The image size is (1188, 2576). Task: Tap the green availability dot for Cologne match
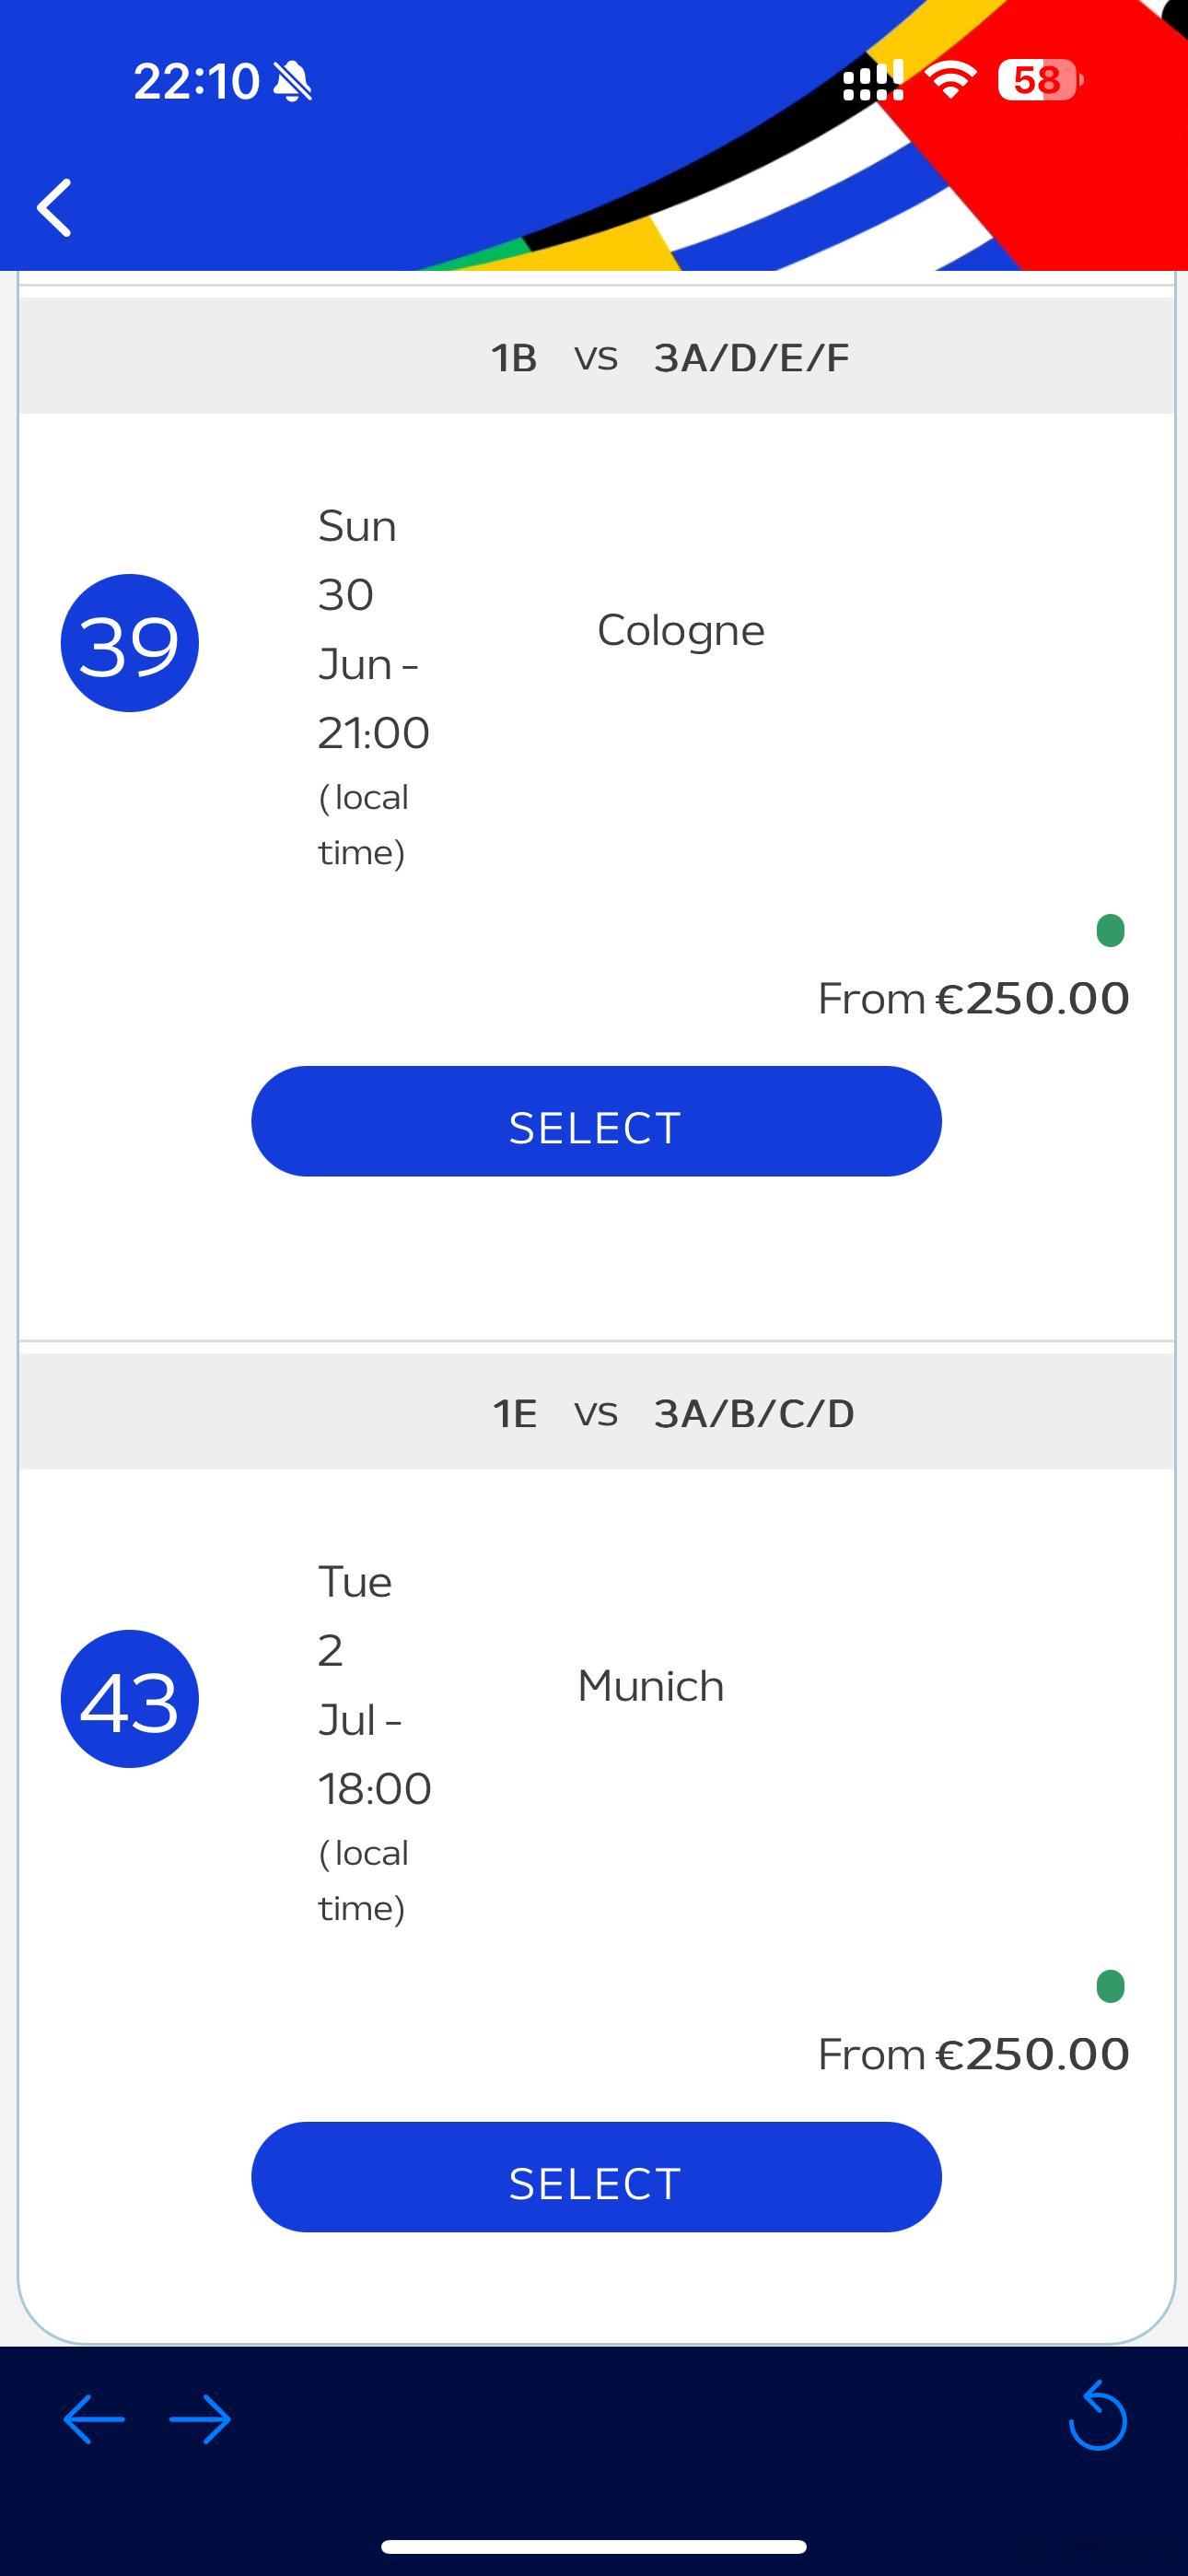(x=1110, y=931)
